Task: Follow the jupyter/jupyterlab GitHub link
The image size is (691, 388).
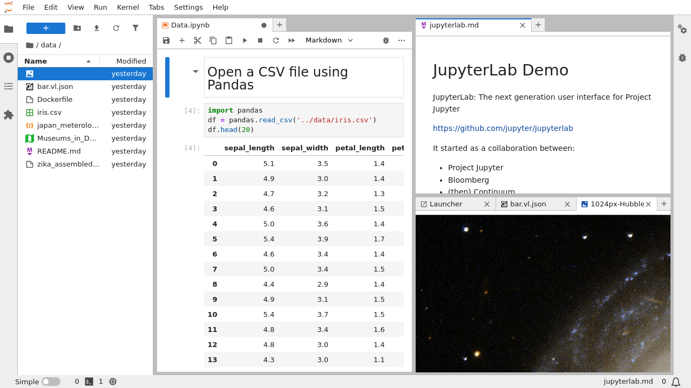Action: (503, 128)
